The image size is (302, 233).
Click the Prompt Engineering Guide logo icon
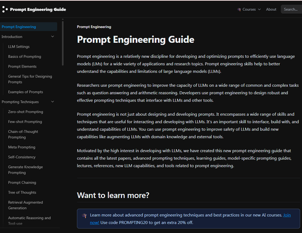tap(5, 9)
